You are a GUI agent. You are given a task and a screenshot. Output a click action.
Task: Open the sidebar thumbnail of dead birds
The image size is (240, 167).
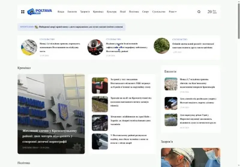pyautogui.click(x=171, y=84)
